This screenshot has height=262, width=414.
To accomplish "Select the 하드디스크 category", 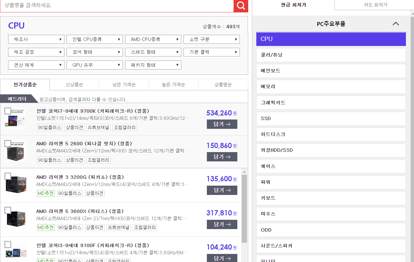I will pos(331,134).
